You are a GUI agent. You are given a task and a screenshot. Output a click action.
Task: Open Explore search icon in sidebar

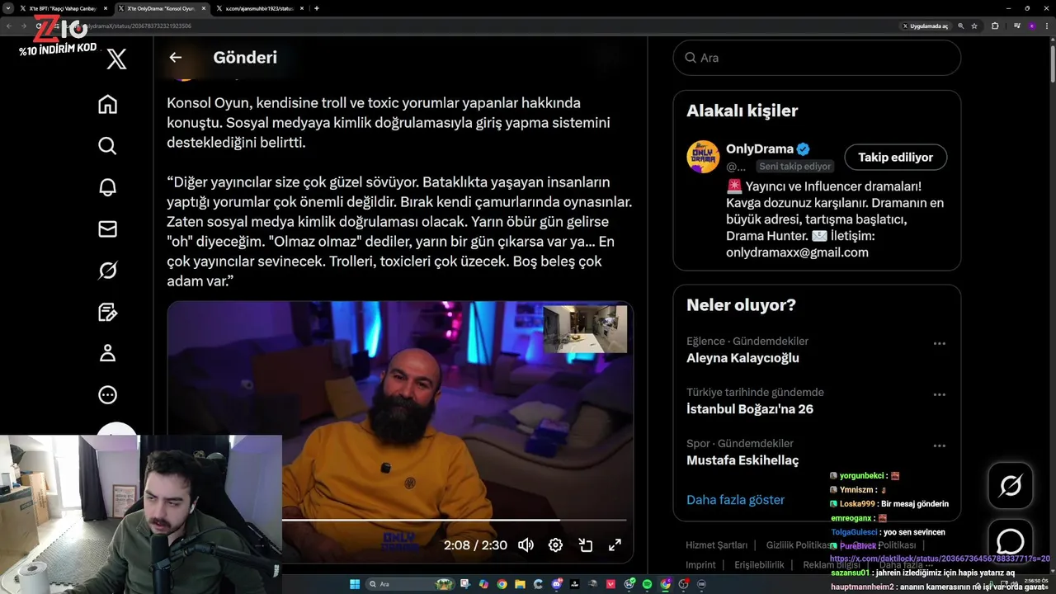click(107, 146)
